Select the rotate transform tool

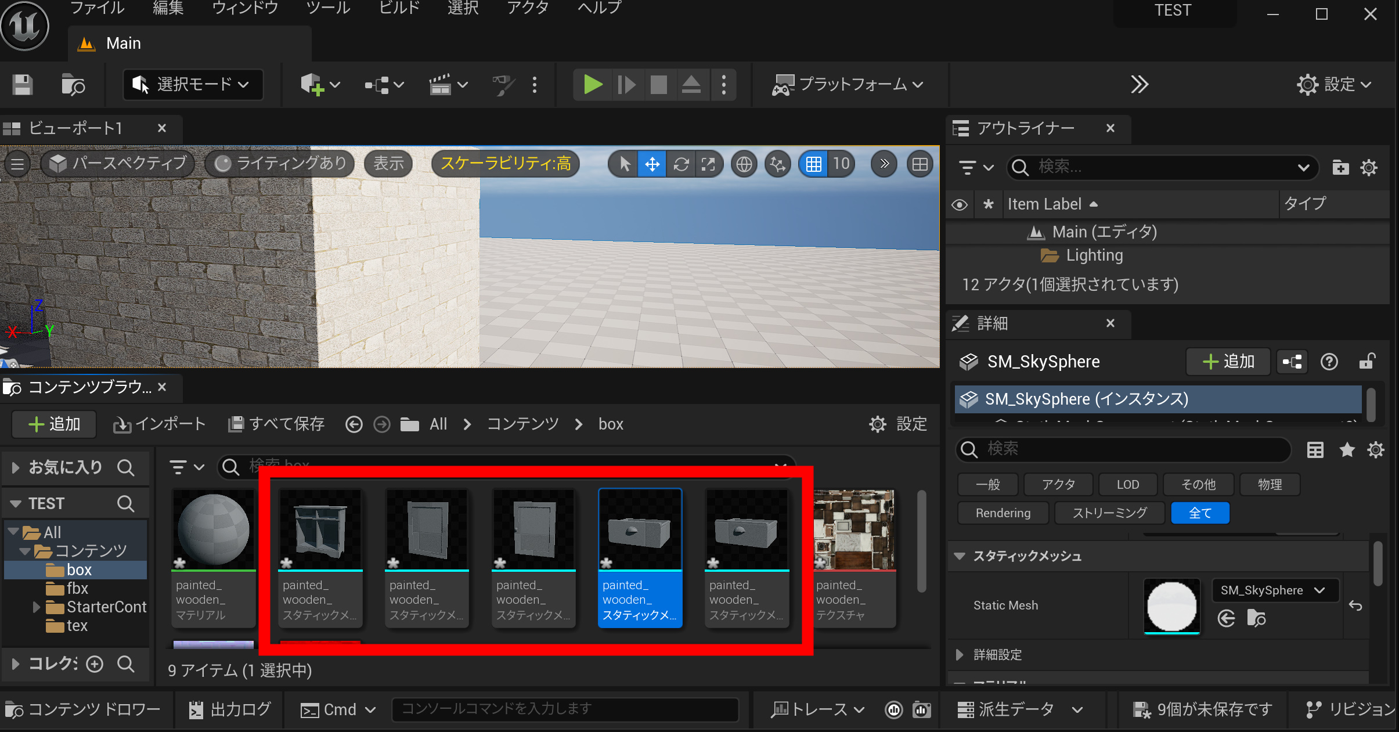click(681, 164)
